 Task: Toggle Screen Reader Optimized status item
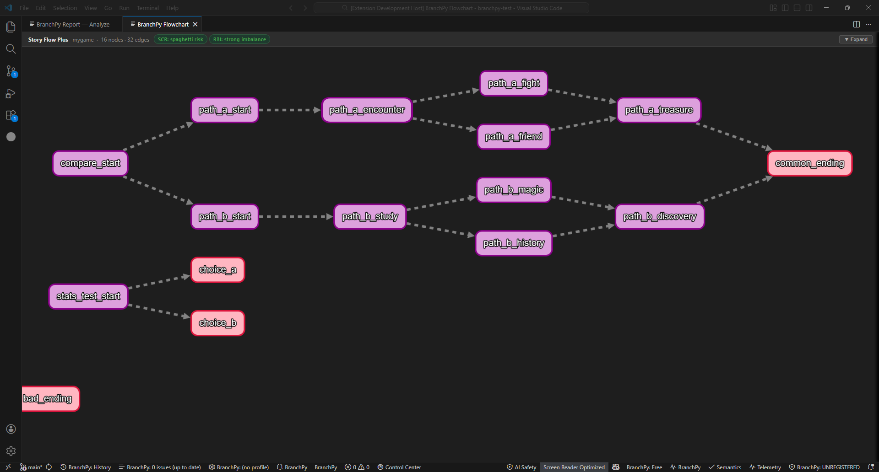point(574,467)
